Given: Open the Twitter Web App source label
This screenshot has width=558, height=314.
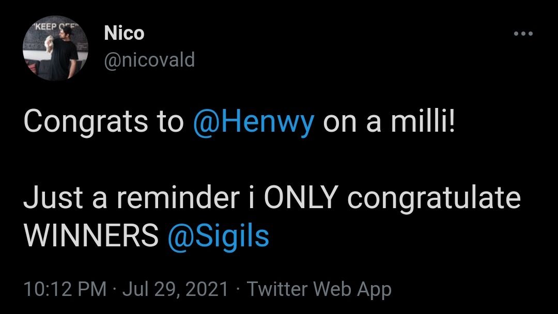Looking at the screenshot, I should (x=319, y=289).
